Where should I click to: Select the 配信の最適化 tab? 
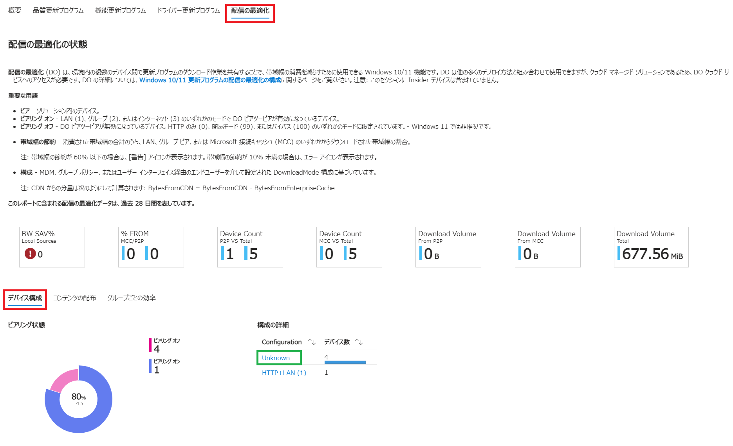click(250, 11)
